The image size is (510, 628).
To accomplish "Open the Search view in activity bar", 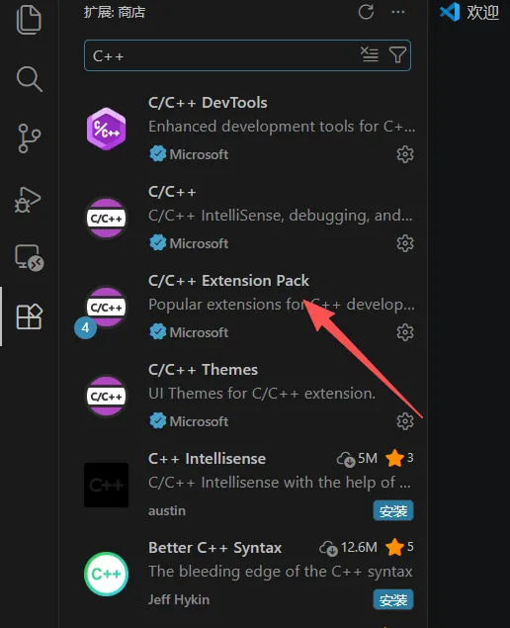I will point(29,78).
